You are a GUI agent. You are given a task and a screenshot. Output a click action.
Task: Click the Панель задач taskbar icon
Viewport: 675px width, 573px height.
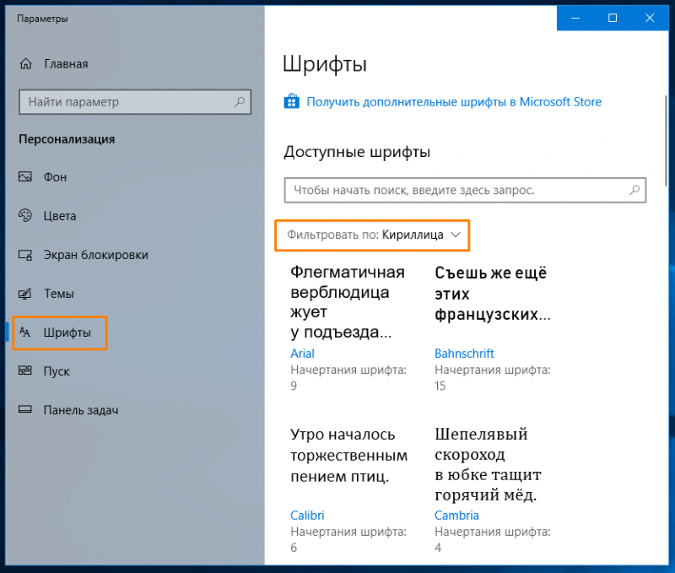(25, 409)
